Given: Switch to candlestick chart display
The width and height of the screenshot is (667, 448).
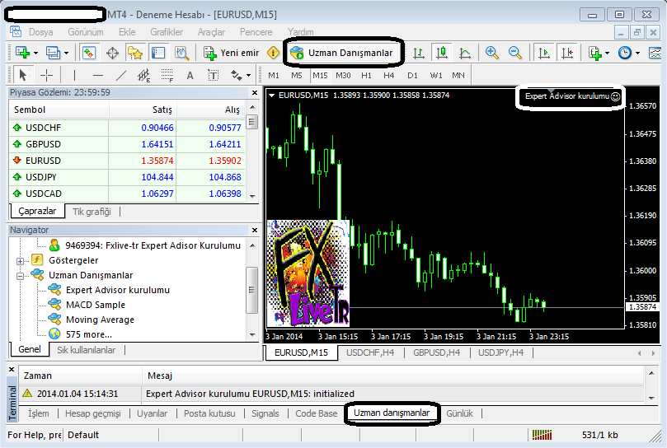Looking at the screenshot, I should (442, 53).
